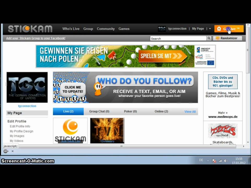
Task: Switch to the Online (2) tab
Action: (161, 111)
